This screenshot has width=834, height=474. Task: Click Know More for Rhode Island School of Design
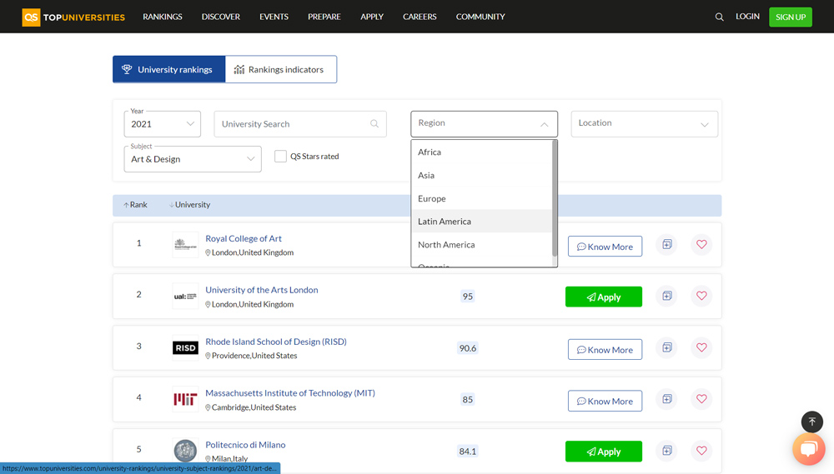tap(605, 349)
